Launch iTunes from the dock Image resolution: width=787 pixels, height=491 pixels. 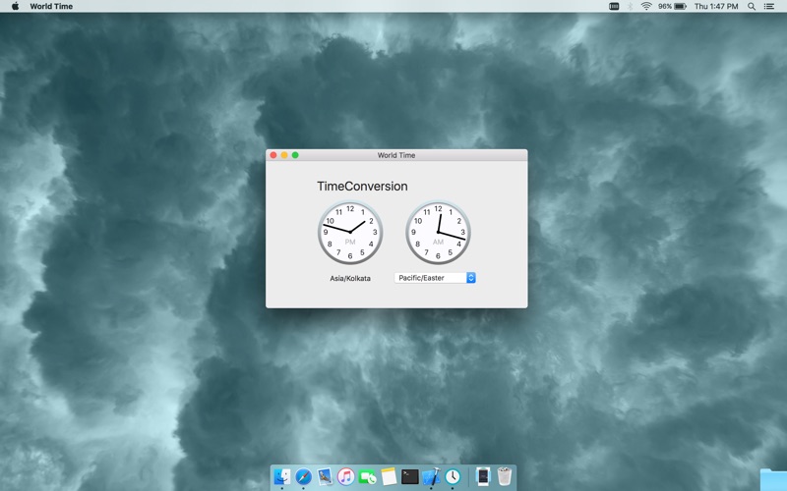point(346,476)
